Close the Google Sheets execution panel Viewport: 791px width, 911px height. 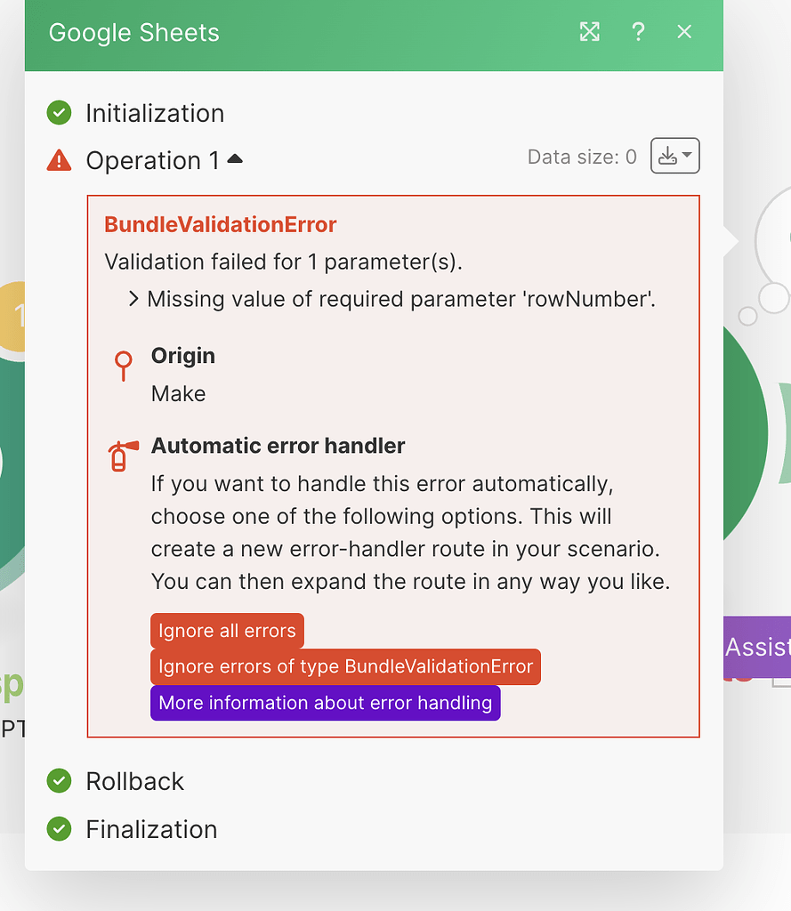[683, 32]
